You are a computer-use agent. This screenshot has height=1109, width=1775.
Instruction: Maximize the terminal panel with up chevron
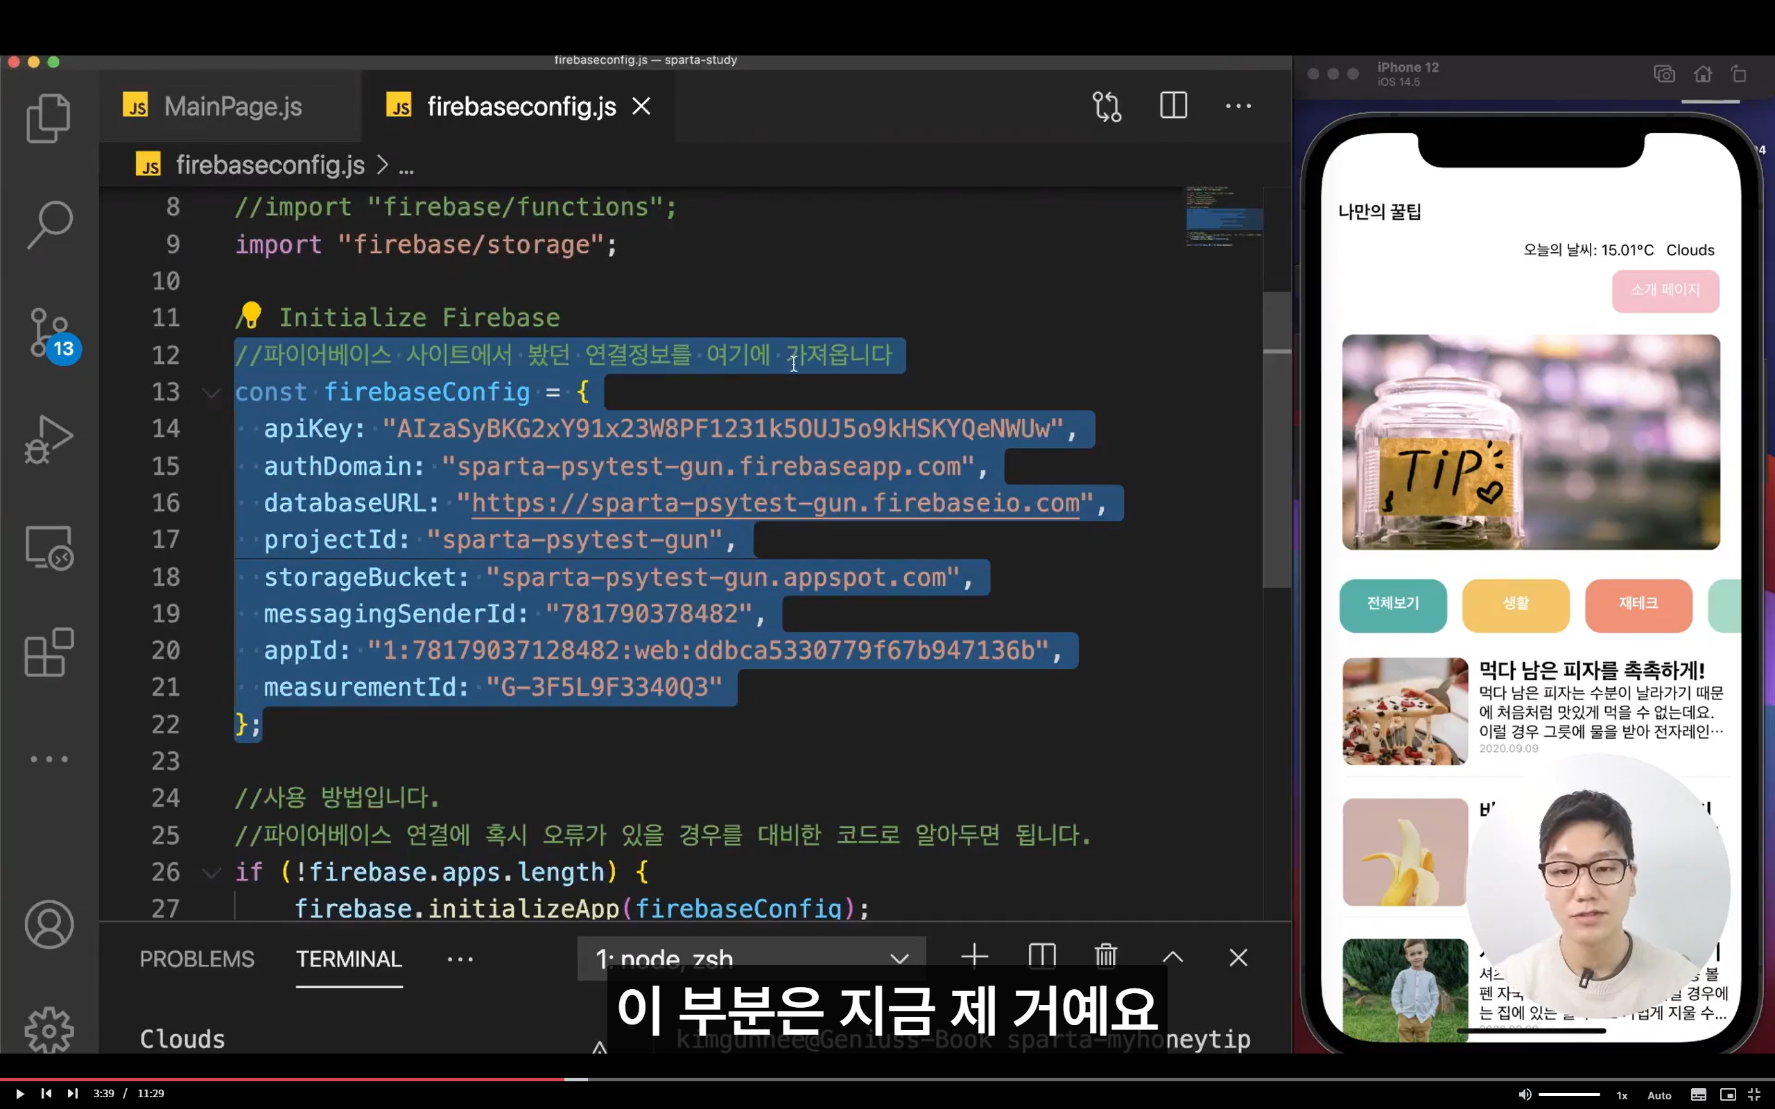[x=1173, y=957]
